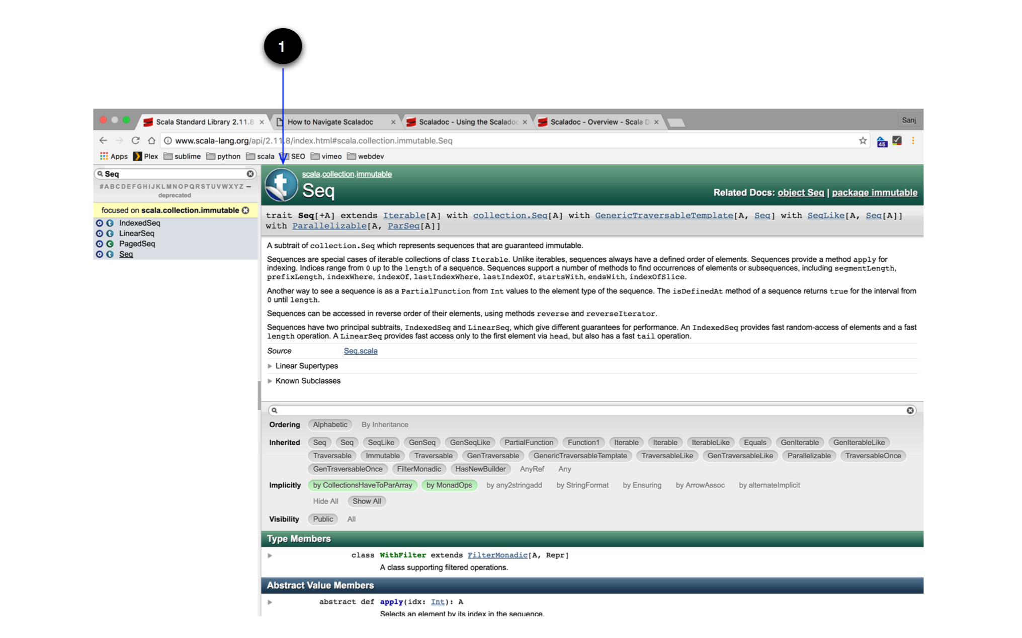This screenshot has width=1022, height=638.
Task: Open the Seq.scala source link
Action: tap(361, 351)
